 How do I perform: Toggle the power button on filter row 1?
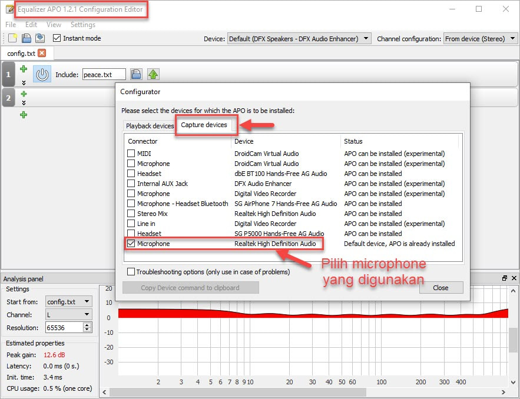[42, 74]
